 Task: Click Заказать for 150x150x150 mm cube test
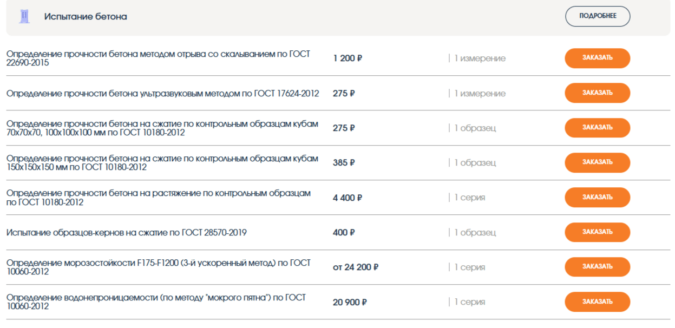[x=598, y=162]
